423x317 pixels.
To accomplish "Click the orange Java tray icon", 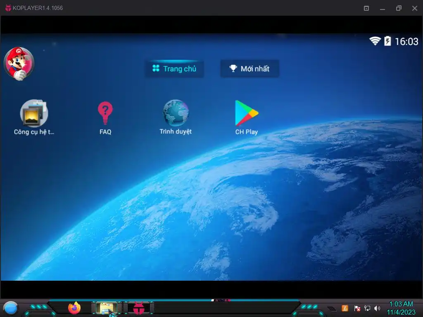I will (345, 308).
